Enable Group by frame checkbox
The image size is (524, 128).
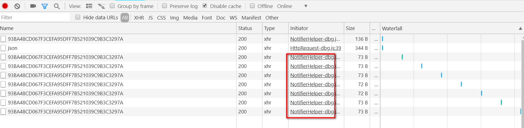point(112,6)
